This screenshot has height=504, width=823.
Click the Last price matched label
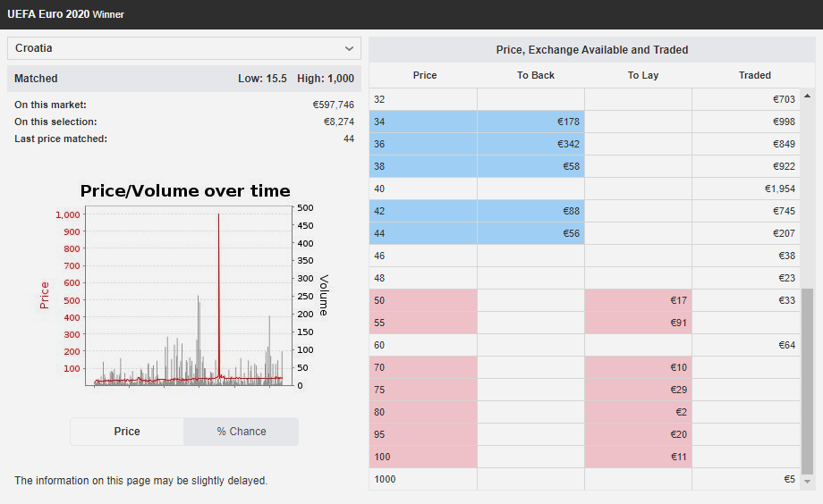[60, 139]
